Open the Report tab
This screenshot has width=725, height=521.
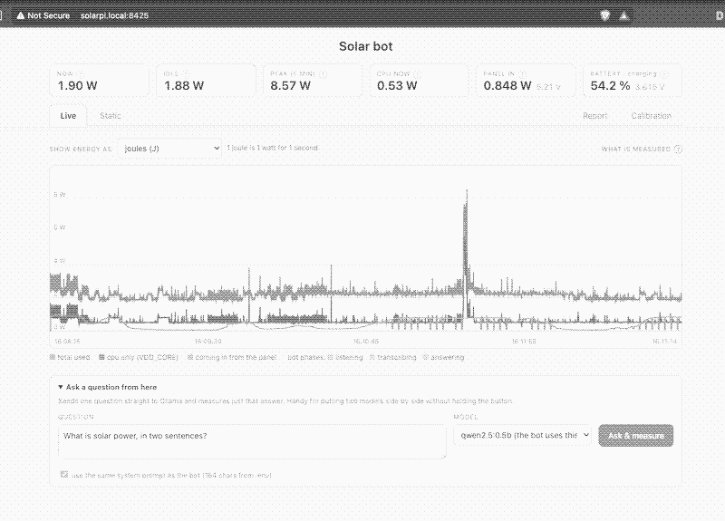click(x=595, y=116)
